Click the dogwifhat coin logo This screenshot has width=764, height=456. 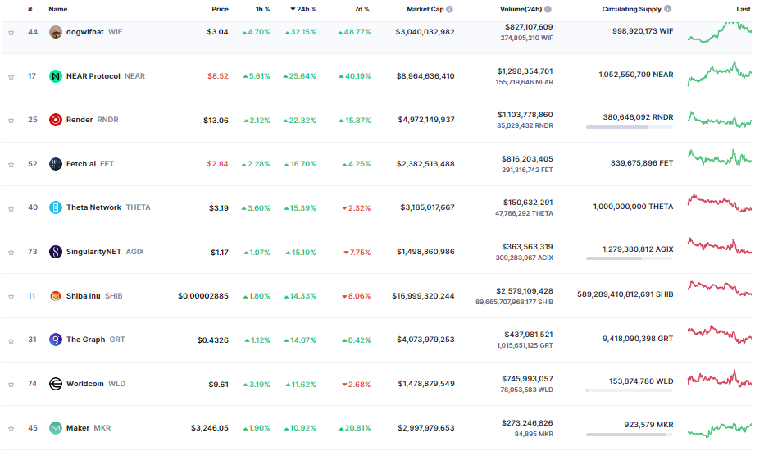tap(56, 32)
